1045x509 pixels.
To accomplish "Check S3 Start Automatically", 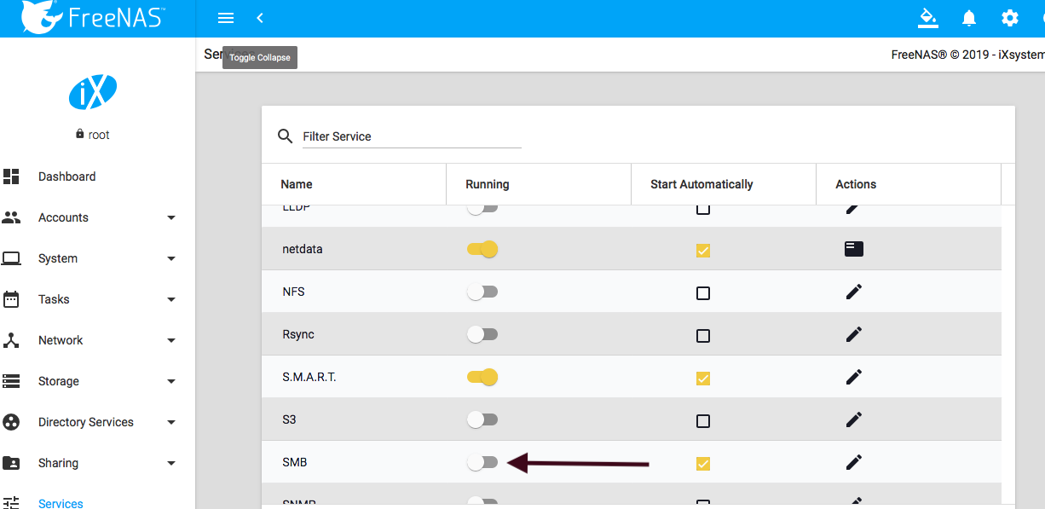I will (x=703, y=421).
